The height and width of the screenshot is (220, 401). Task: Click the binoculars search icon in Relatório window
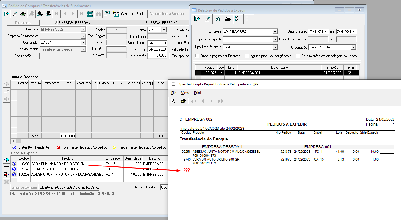click(x=218, y=19)
